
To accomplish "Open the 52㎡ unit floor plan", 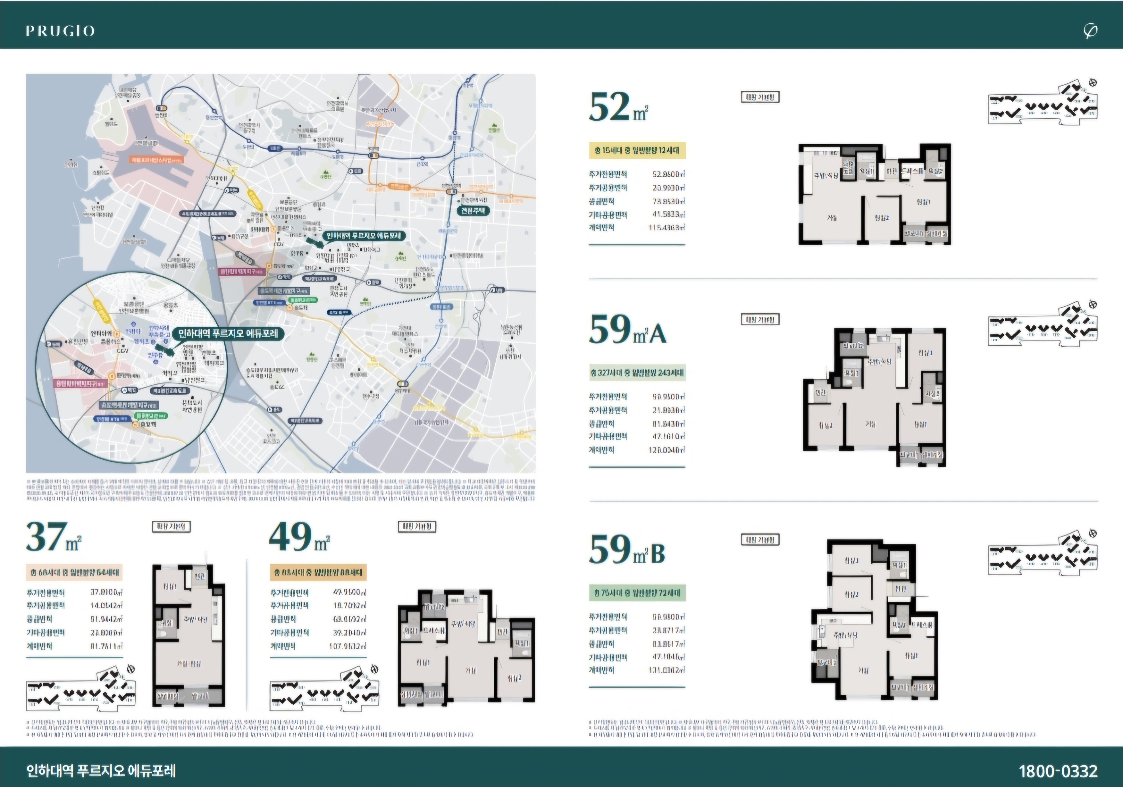I will tap(875, 194).
